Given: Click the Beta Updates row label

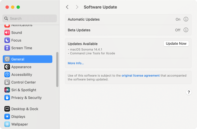Looking at the screenshot, I should click(79, 30).
